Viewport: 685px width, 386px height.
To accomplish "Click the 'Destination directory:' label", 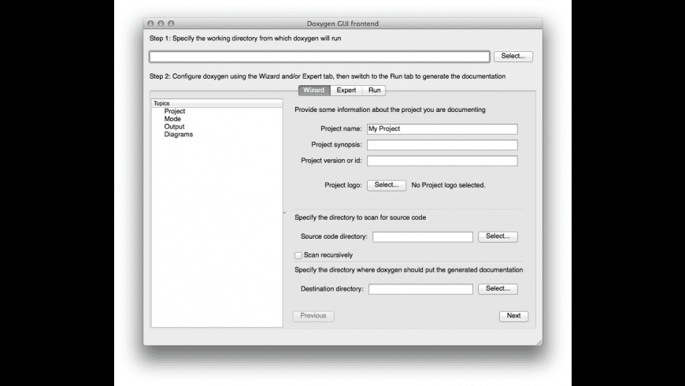I will (x=332, y=289).
